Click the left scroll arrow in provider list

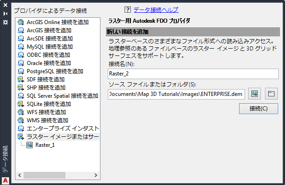[x=20, y=175]
